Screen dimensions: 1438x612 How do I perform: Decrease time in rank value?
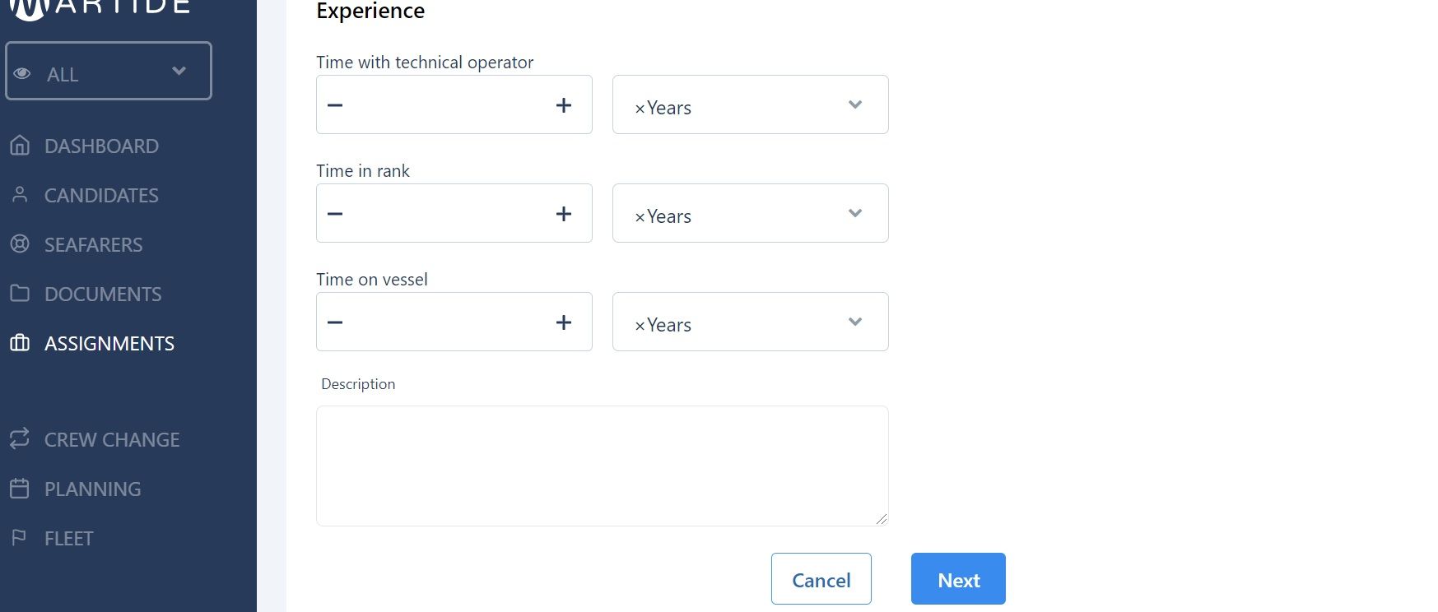point(335,214)
